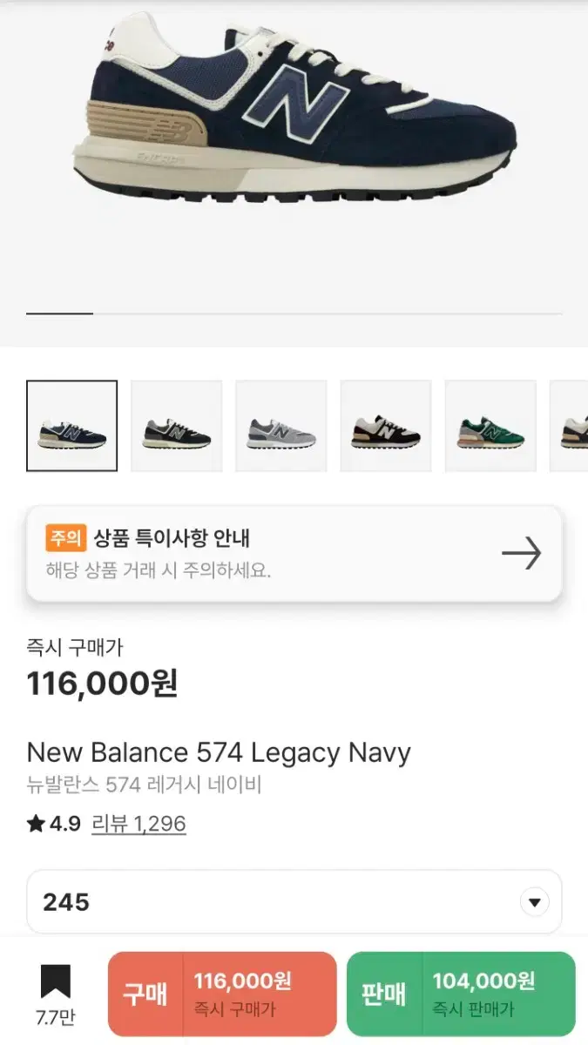The height and width of the screenshot is (1045, 588).
Task: Tap the bookmark save icon
Action: [55, 982]
